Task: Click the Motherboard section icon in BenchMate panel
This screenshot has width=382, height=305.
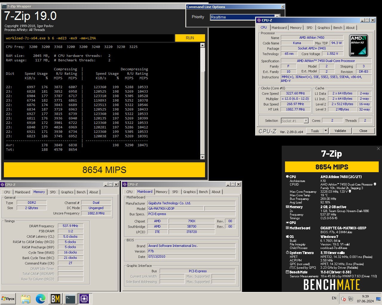Action: click(x=287, y=228)
